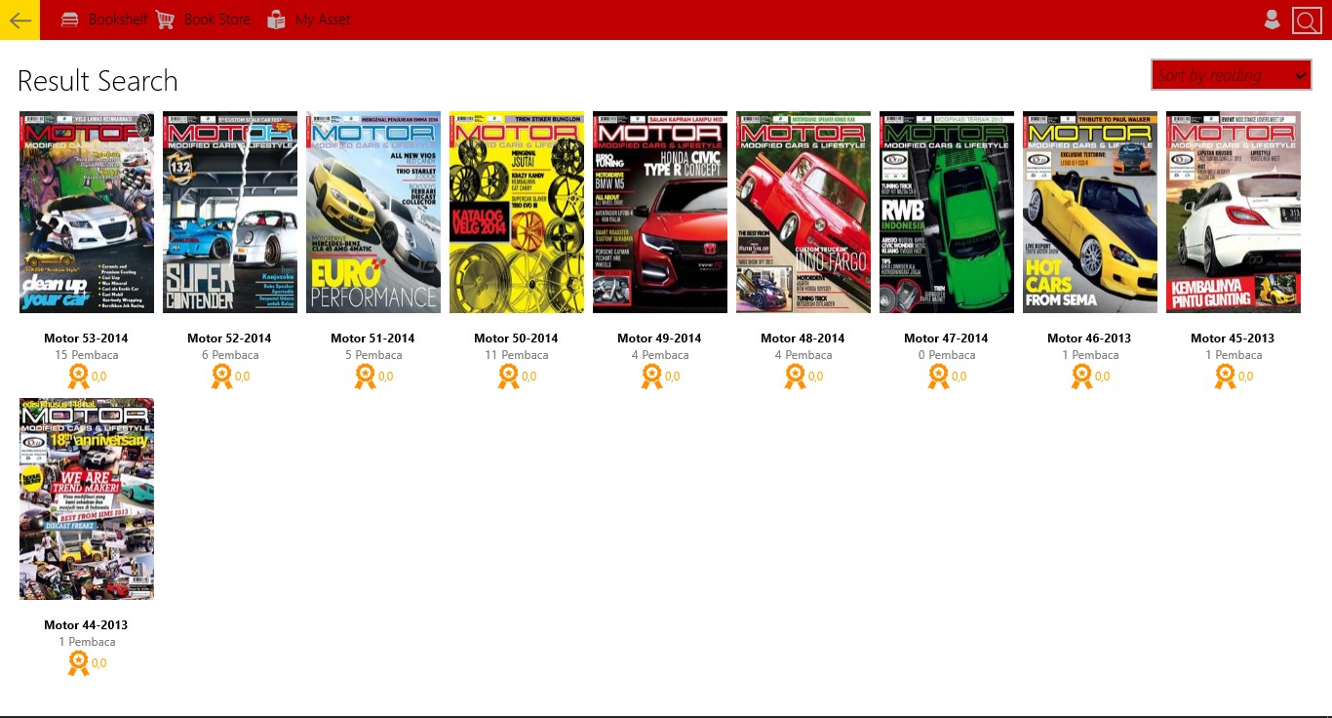The image size is (1332, 718).
Task: Open Motor 46-2013 magazine cover
Action: pyautogui.click(x=1090, y=212)
